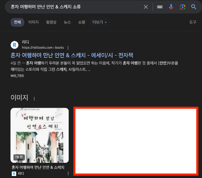Screen dimensions: 202x178
Task: Open the 도구 search tools
Action: pyautogui.click(x=193, y=22)
